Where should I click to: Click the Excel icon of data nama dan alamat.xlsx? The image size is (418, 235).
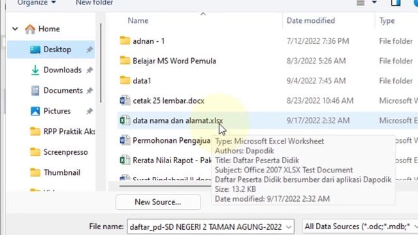pyautogui.click(x=125, y=120)
